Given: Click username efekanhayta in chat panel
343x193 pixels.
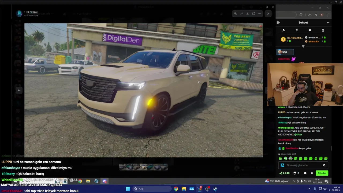Looking at the screenshot, I should click(285, 117).
